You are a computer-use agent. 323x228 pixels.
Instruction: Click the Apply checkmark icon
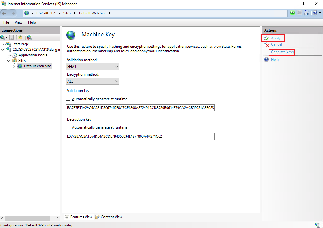[266, 38]
